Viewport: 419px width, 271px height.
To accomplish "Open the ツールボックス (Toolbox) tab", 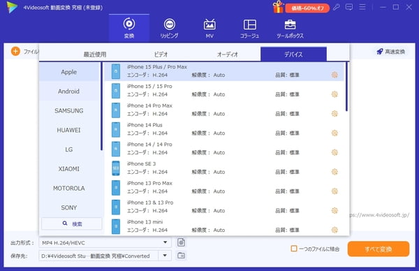I will pos(290,28).
